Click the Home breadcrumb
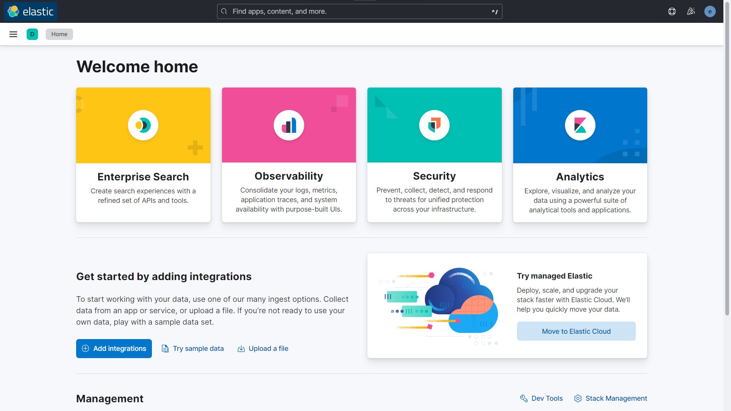The width and height of the screenshot is (731, 411). click(x=59, y=34)
